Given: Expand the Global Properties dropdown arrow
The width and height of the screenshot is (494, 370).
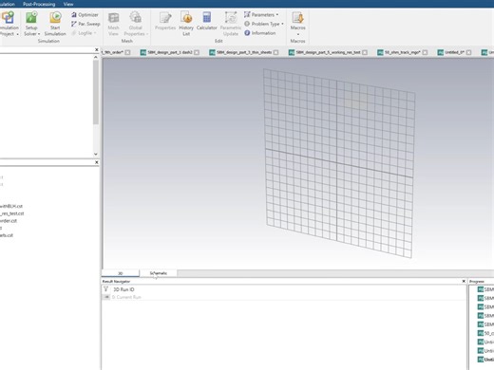Looking at the screenshot, I should [147, 34].
